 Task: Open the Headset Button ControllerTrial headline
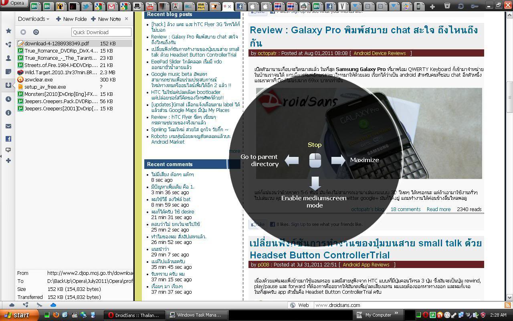pyautogui.click(x=366, y=249)
